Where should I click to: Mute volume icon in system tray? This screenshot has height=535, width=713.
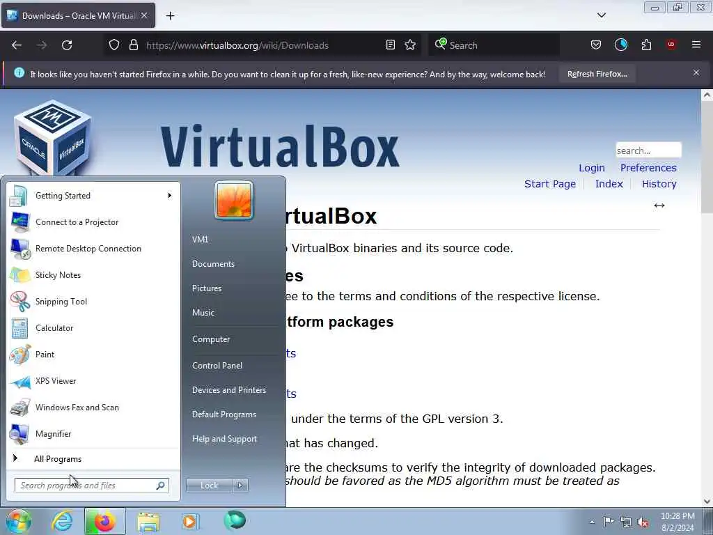pos(643,522)
